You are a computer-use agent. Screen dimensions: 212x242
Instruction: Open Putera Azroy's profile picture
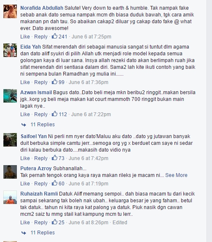[10, 172]
